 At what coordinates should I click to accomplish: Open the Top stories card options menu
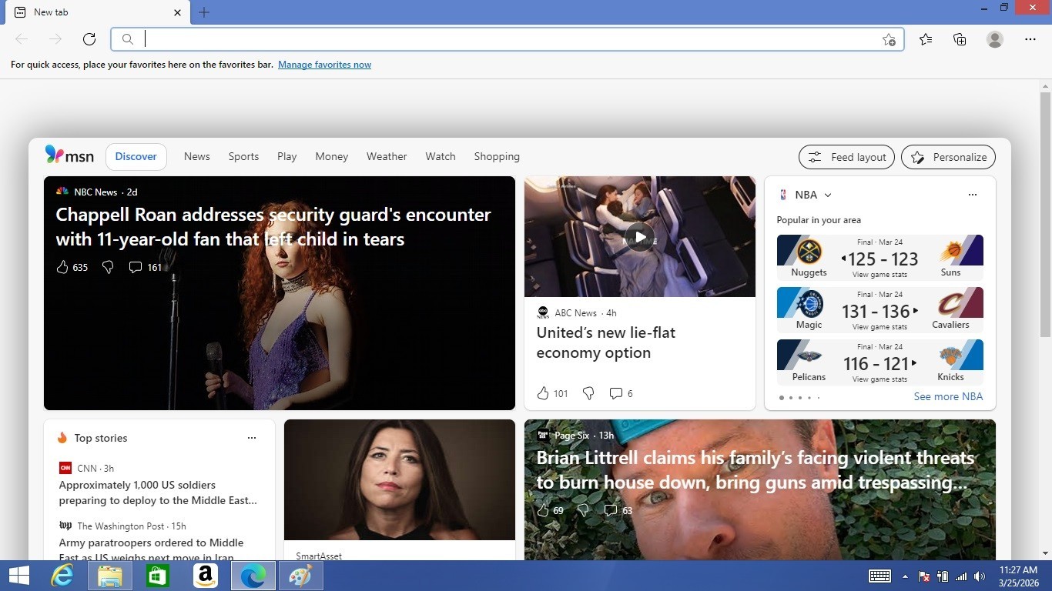pos(252,438)
